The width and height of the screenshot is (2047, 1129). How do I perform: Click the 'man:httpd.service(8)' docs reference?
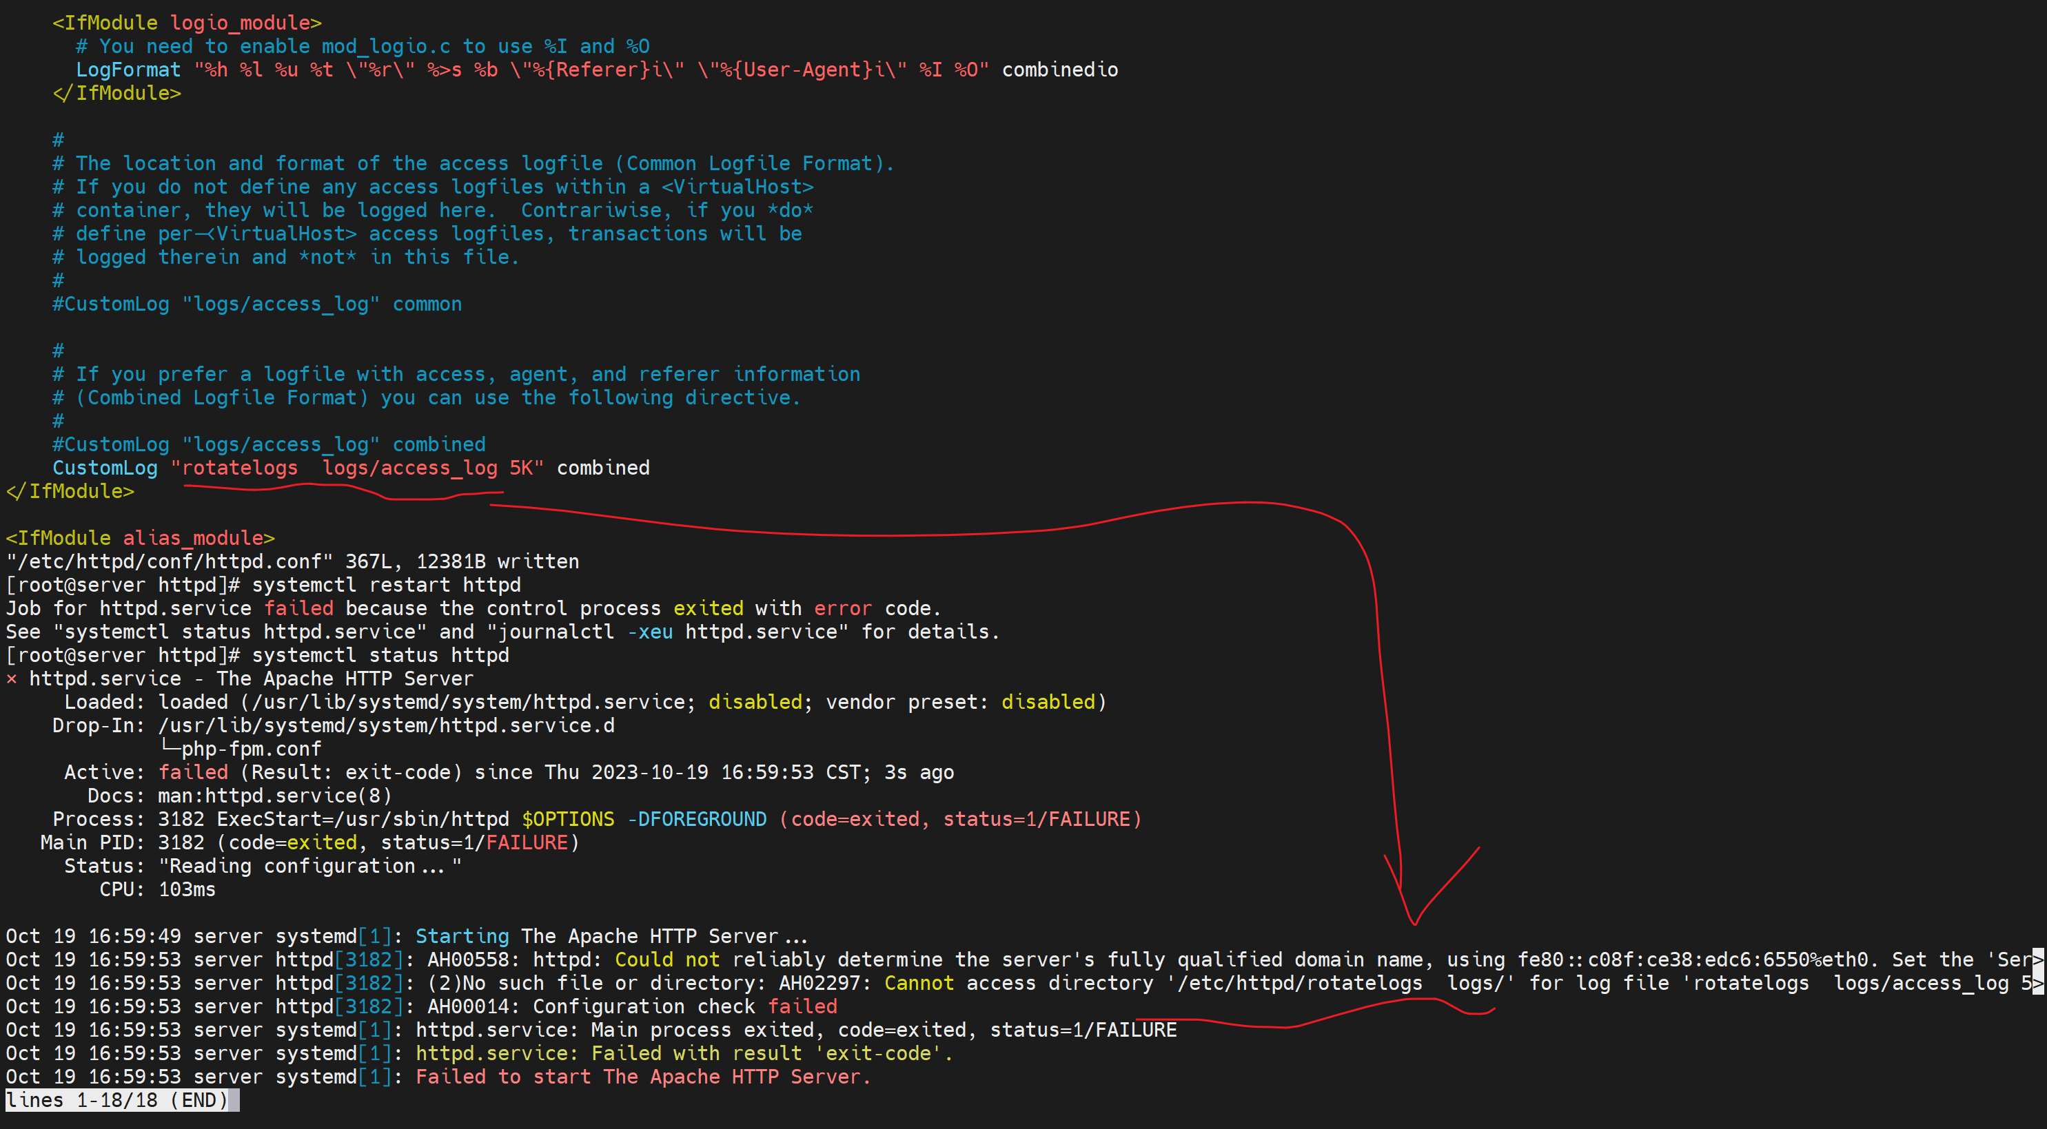(x=274, y=796)
